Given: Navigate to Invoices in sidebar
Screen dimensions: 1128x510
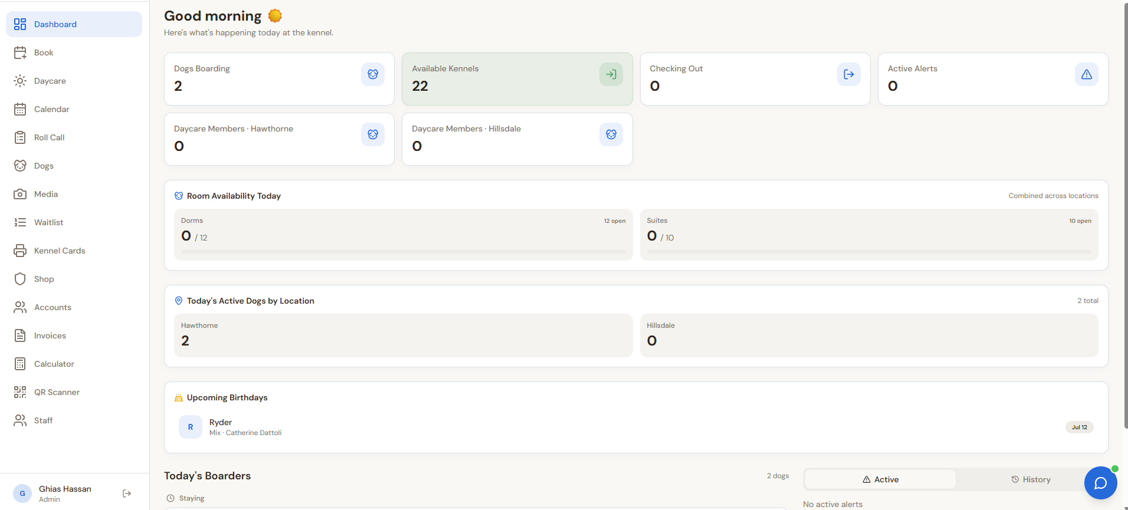Looking at the screenshot, I should click(74, 335).
